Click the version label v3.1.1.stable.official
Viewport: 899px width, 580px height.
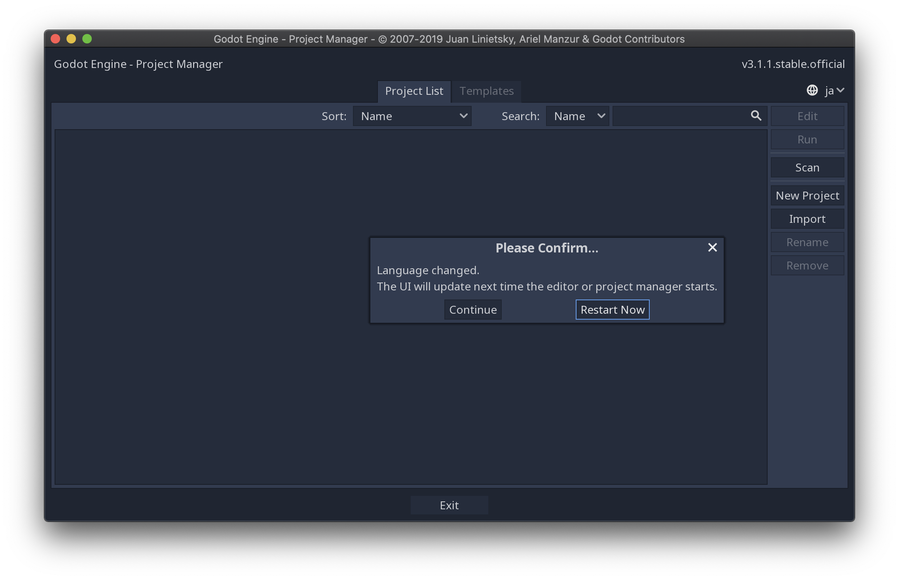pyautogui.click(x=793, y=64)
